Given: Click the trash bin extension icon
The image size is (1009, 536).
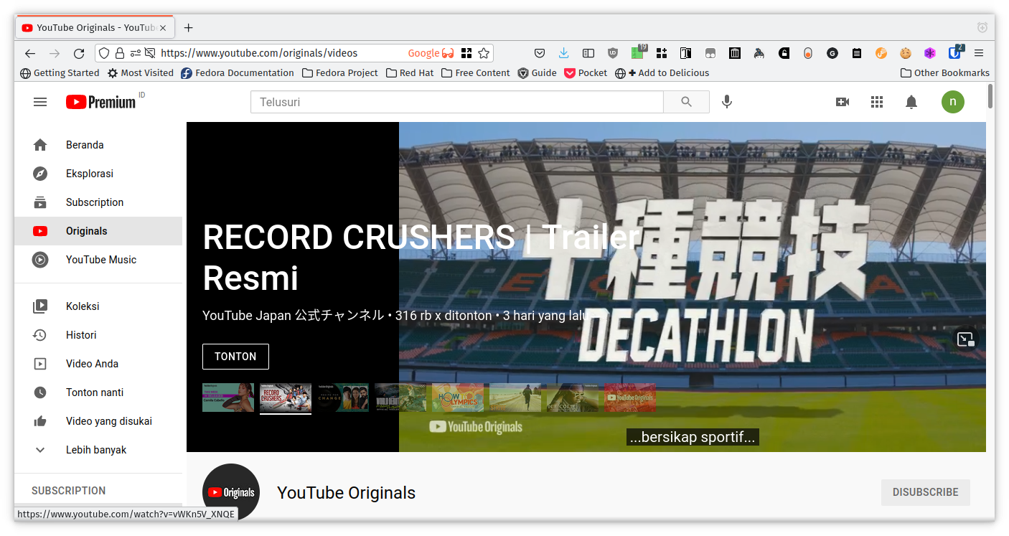Looking at the screenshot, I should coord(735,53).
